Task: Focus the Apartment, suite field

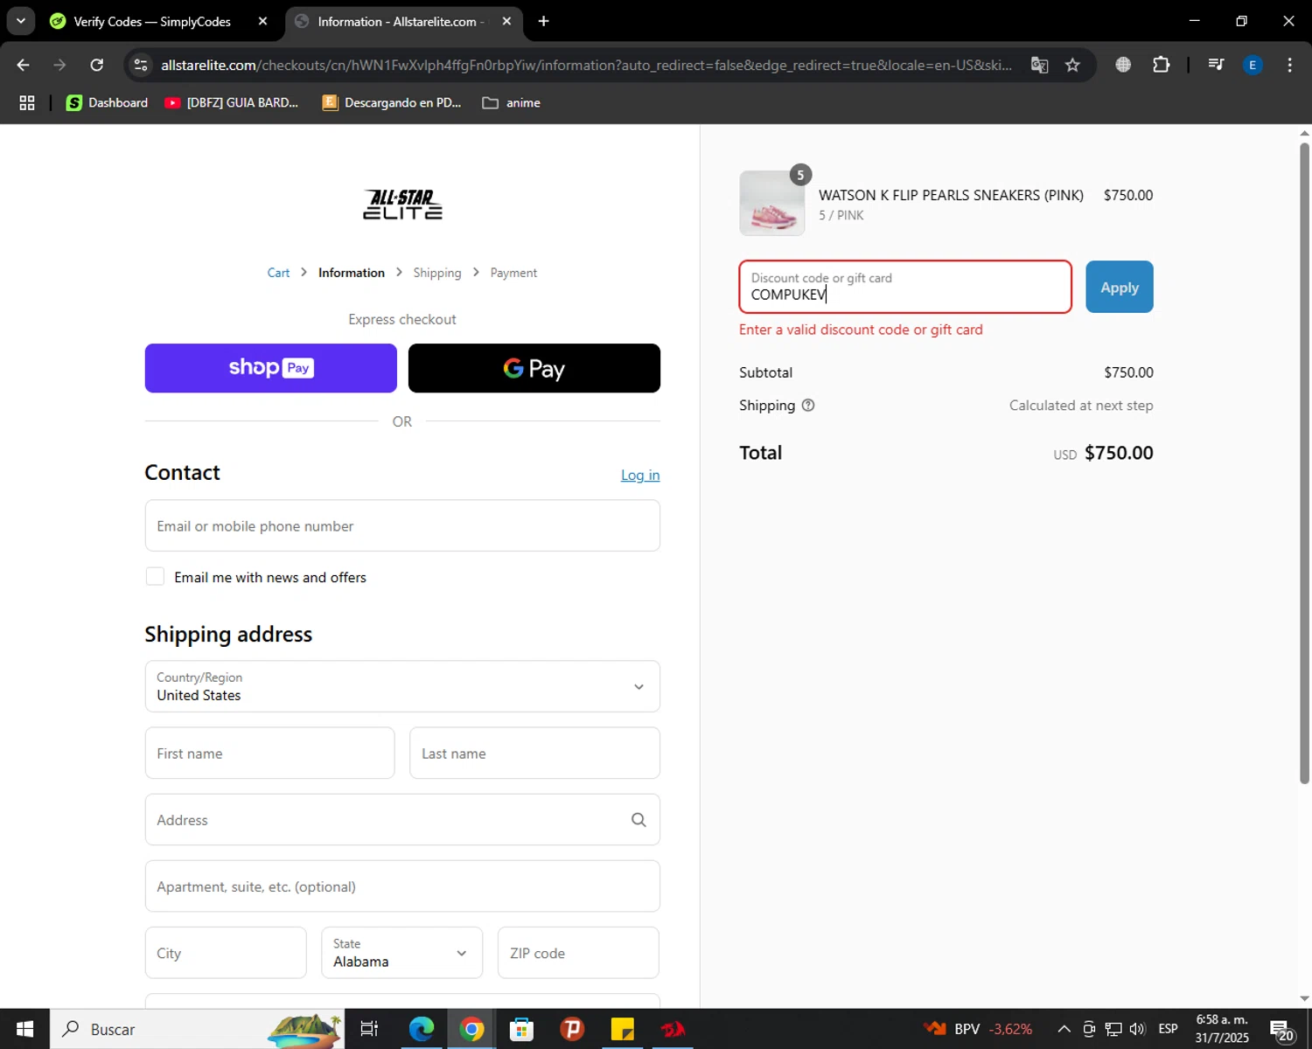Action: [402, 886]
